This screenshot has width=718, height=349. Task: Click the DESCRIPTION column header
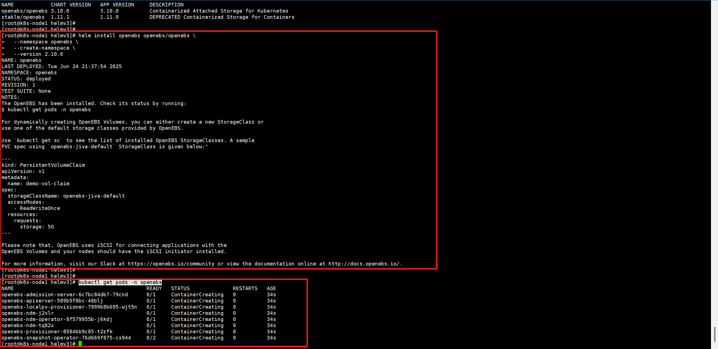(x=166, y=5)
